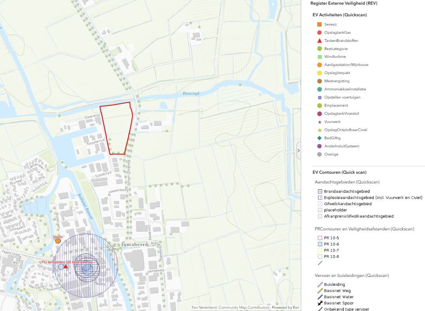Click the Jumaheerd place label on map
Viewport: 425px width, 311px height.
click(x=135, y=244)
